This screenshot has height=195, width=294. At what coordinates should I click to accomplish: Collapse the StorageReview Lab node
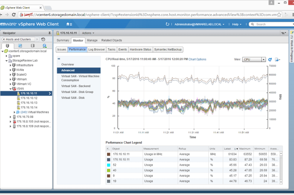pos(6,60)
